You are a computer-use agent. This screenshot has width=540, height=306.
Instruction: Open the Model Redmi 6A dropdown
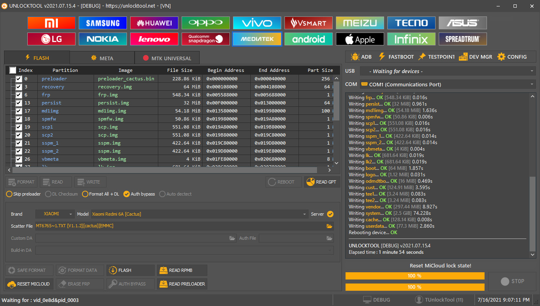200,214
